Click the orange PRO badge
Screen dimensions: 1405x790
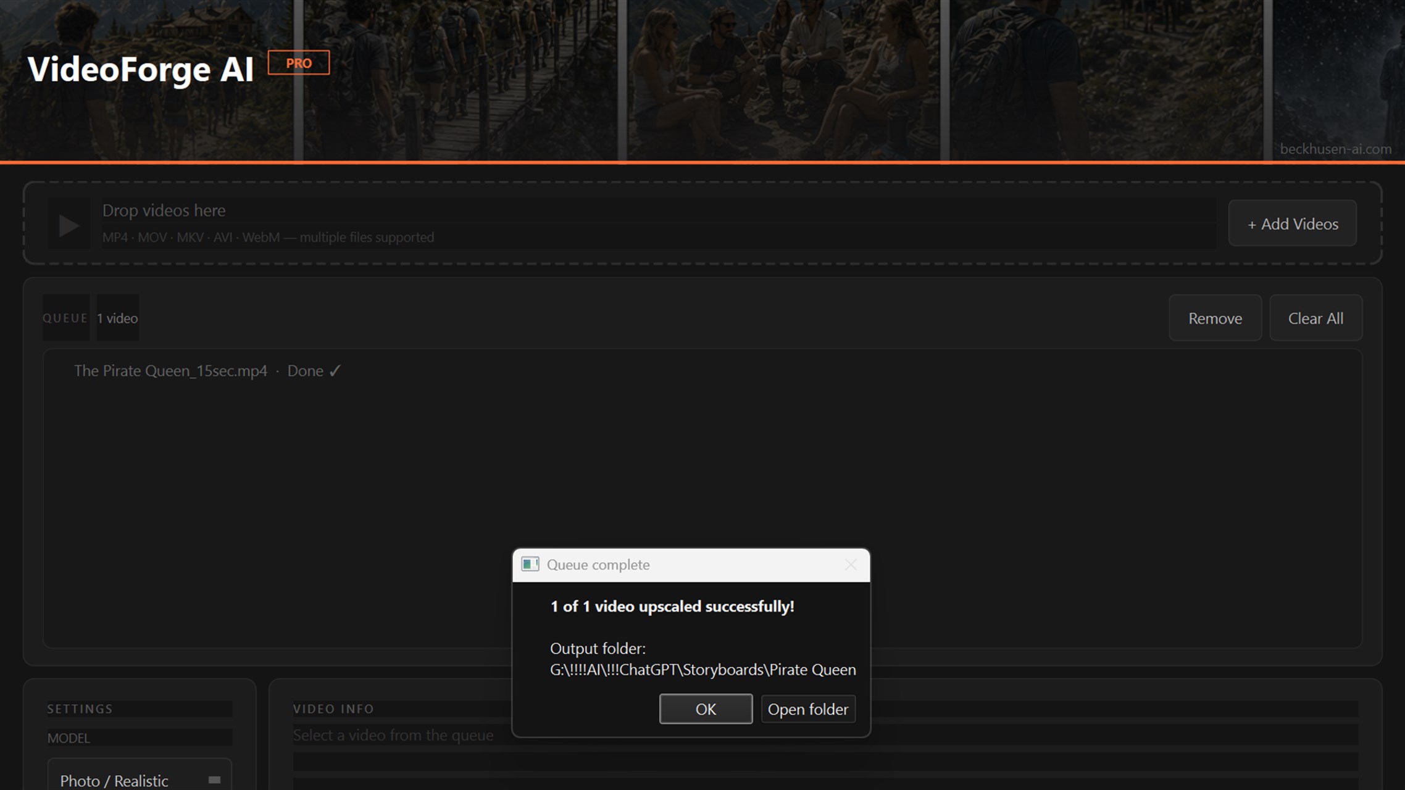tap(299, 63)
